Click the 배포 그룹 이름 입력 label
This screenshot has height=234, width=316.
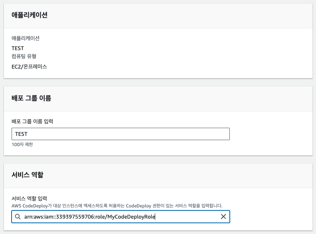coord(32,121)
